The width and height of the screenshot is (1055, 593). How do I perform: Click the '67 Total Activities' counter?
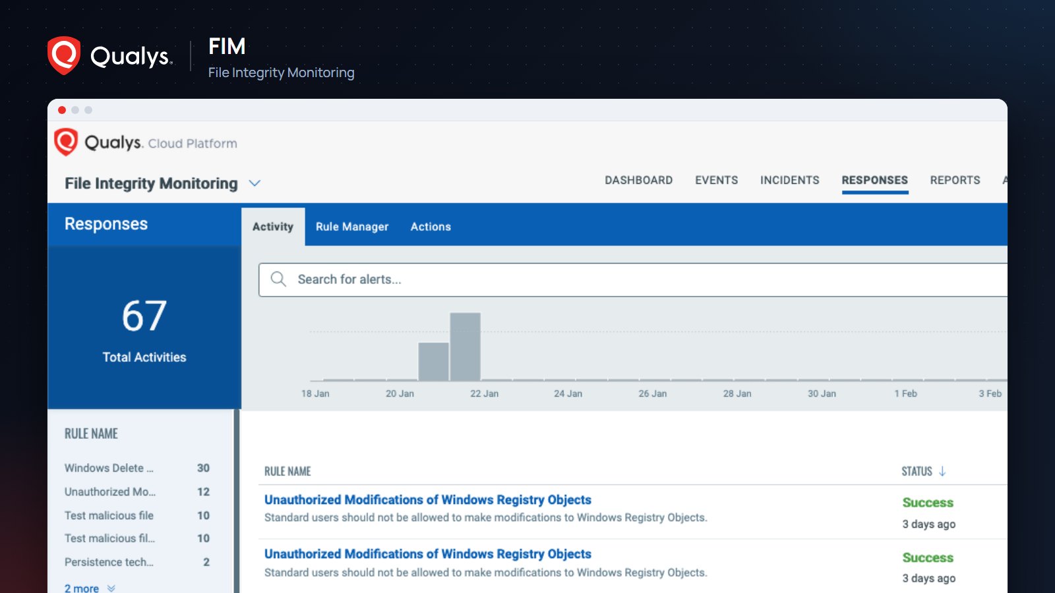[x=144, y=329]
